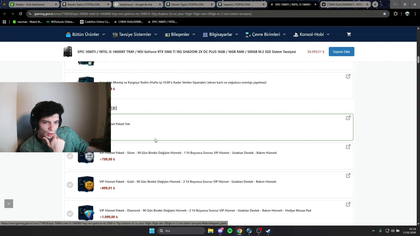This screenshot has width=420, height=236.
Task: Open the CodePen Online bookmark
Action: point(95,22)
